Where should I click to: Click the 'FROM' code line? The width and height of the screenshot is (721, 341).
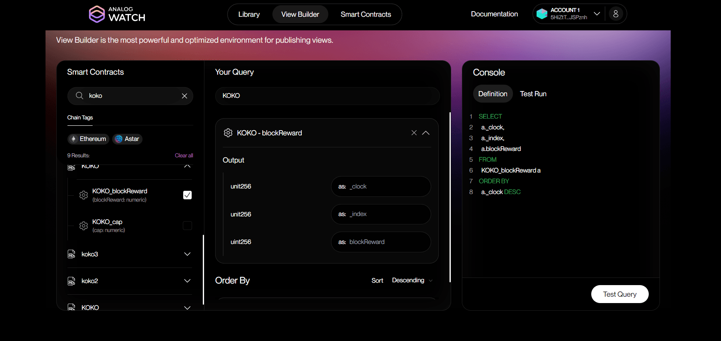click(x=487, y=160)
